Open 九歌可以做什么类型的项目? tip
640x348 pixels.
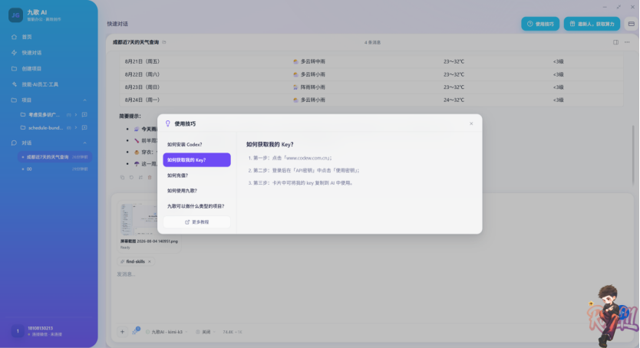pyautogui.click(x=196, y=206)
